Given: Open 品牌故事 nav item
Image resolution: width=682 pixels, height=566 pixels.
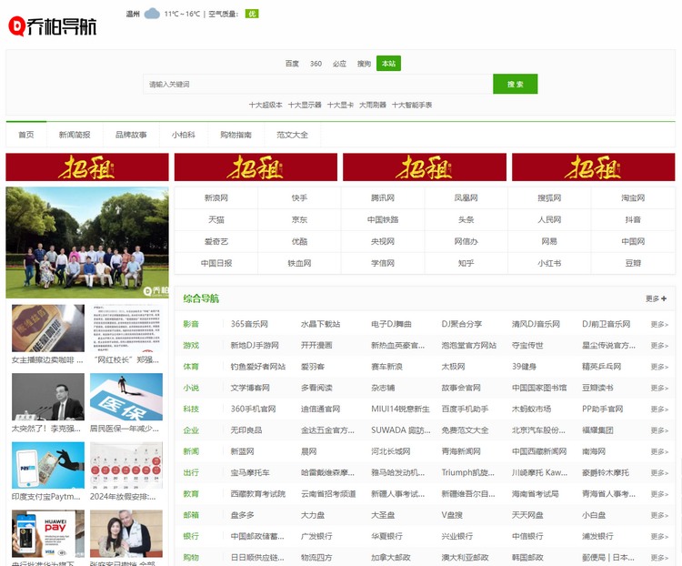Looking at the screenshot, I should pyautogui.click(x=131, y=135).
